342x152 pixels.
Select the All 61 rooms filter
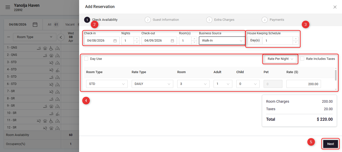(53, 25)
